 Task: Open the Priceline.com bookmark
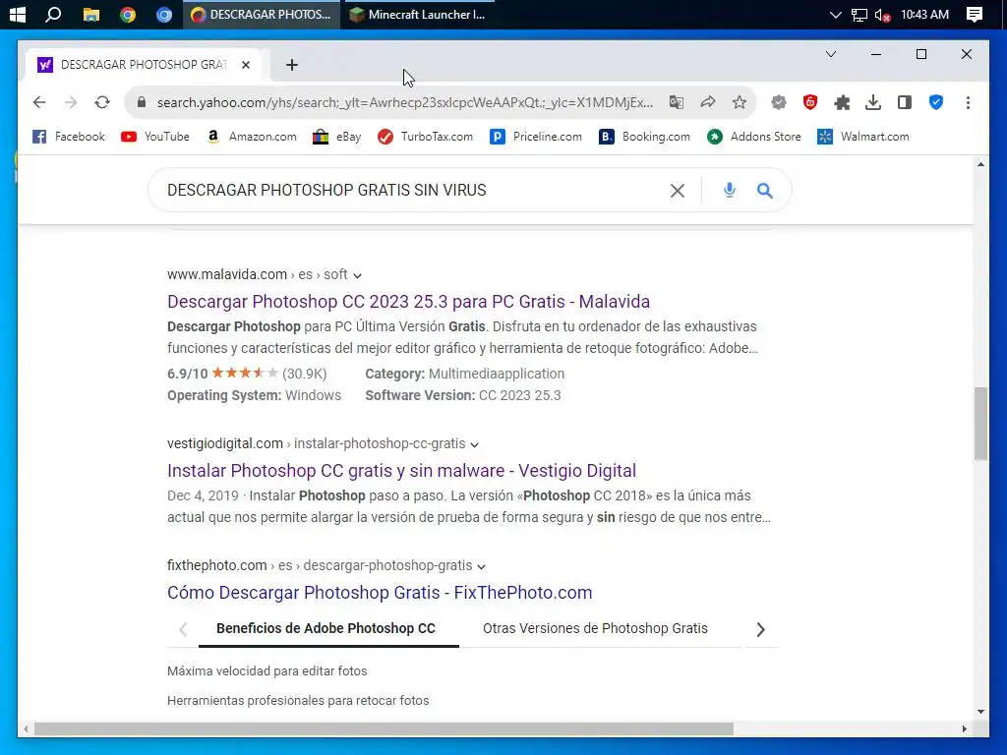click(536, 137)
